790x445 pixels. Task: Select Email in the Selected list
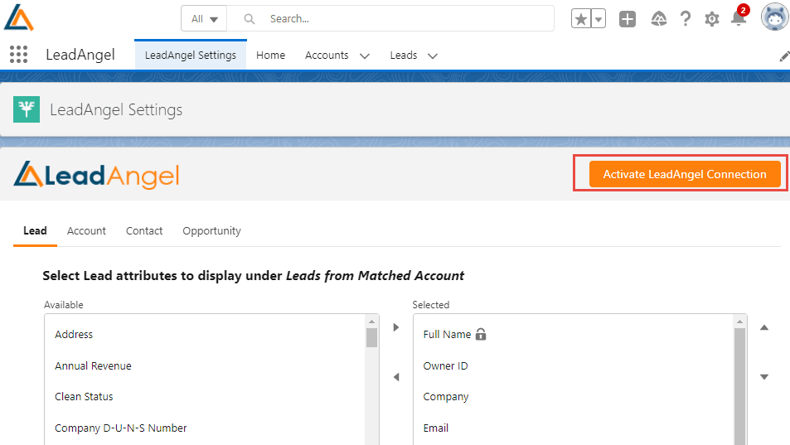(x=574, y=428)
